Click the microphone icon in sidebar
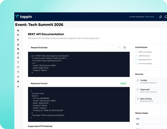Screen dimensions: 167x129 pyautogui.click(x=18, y=58)
